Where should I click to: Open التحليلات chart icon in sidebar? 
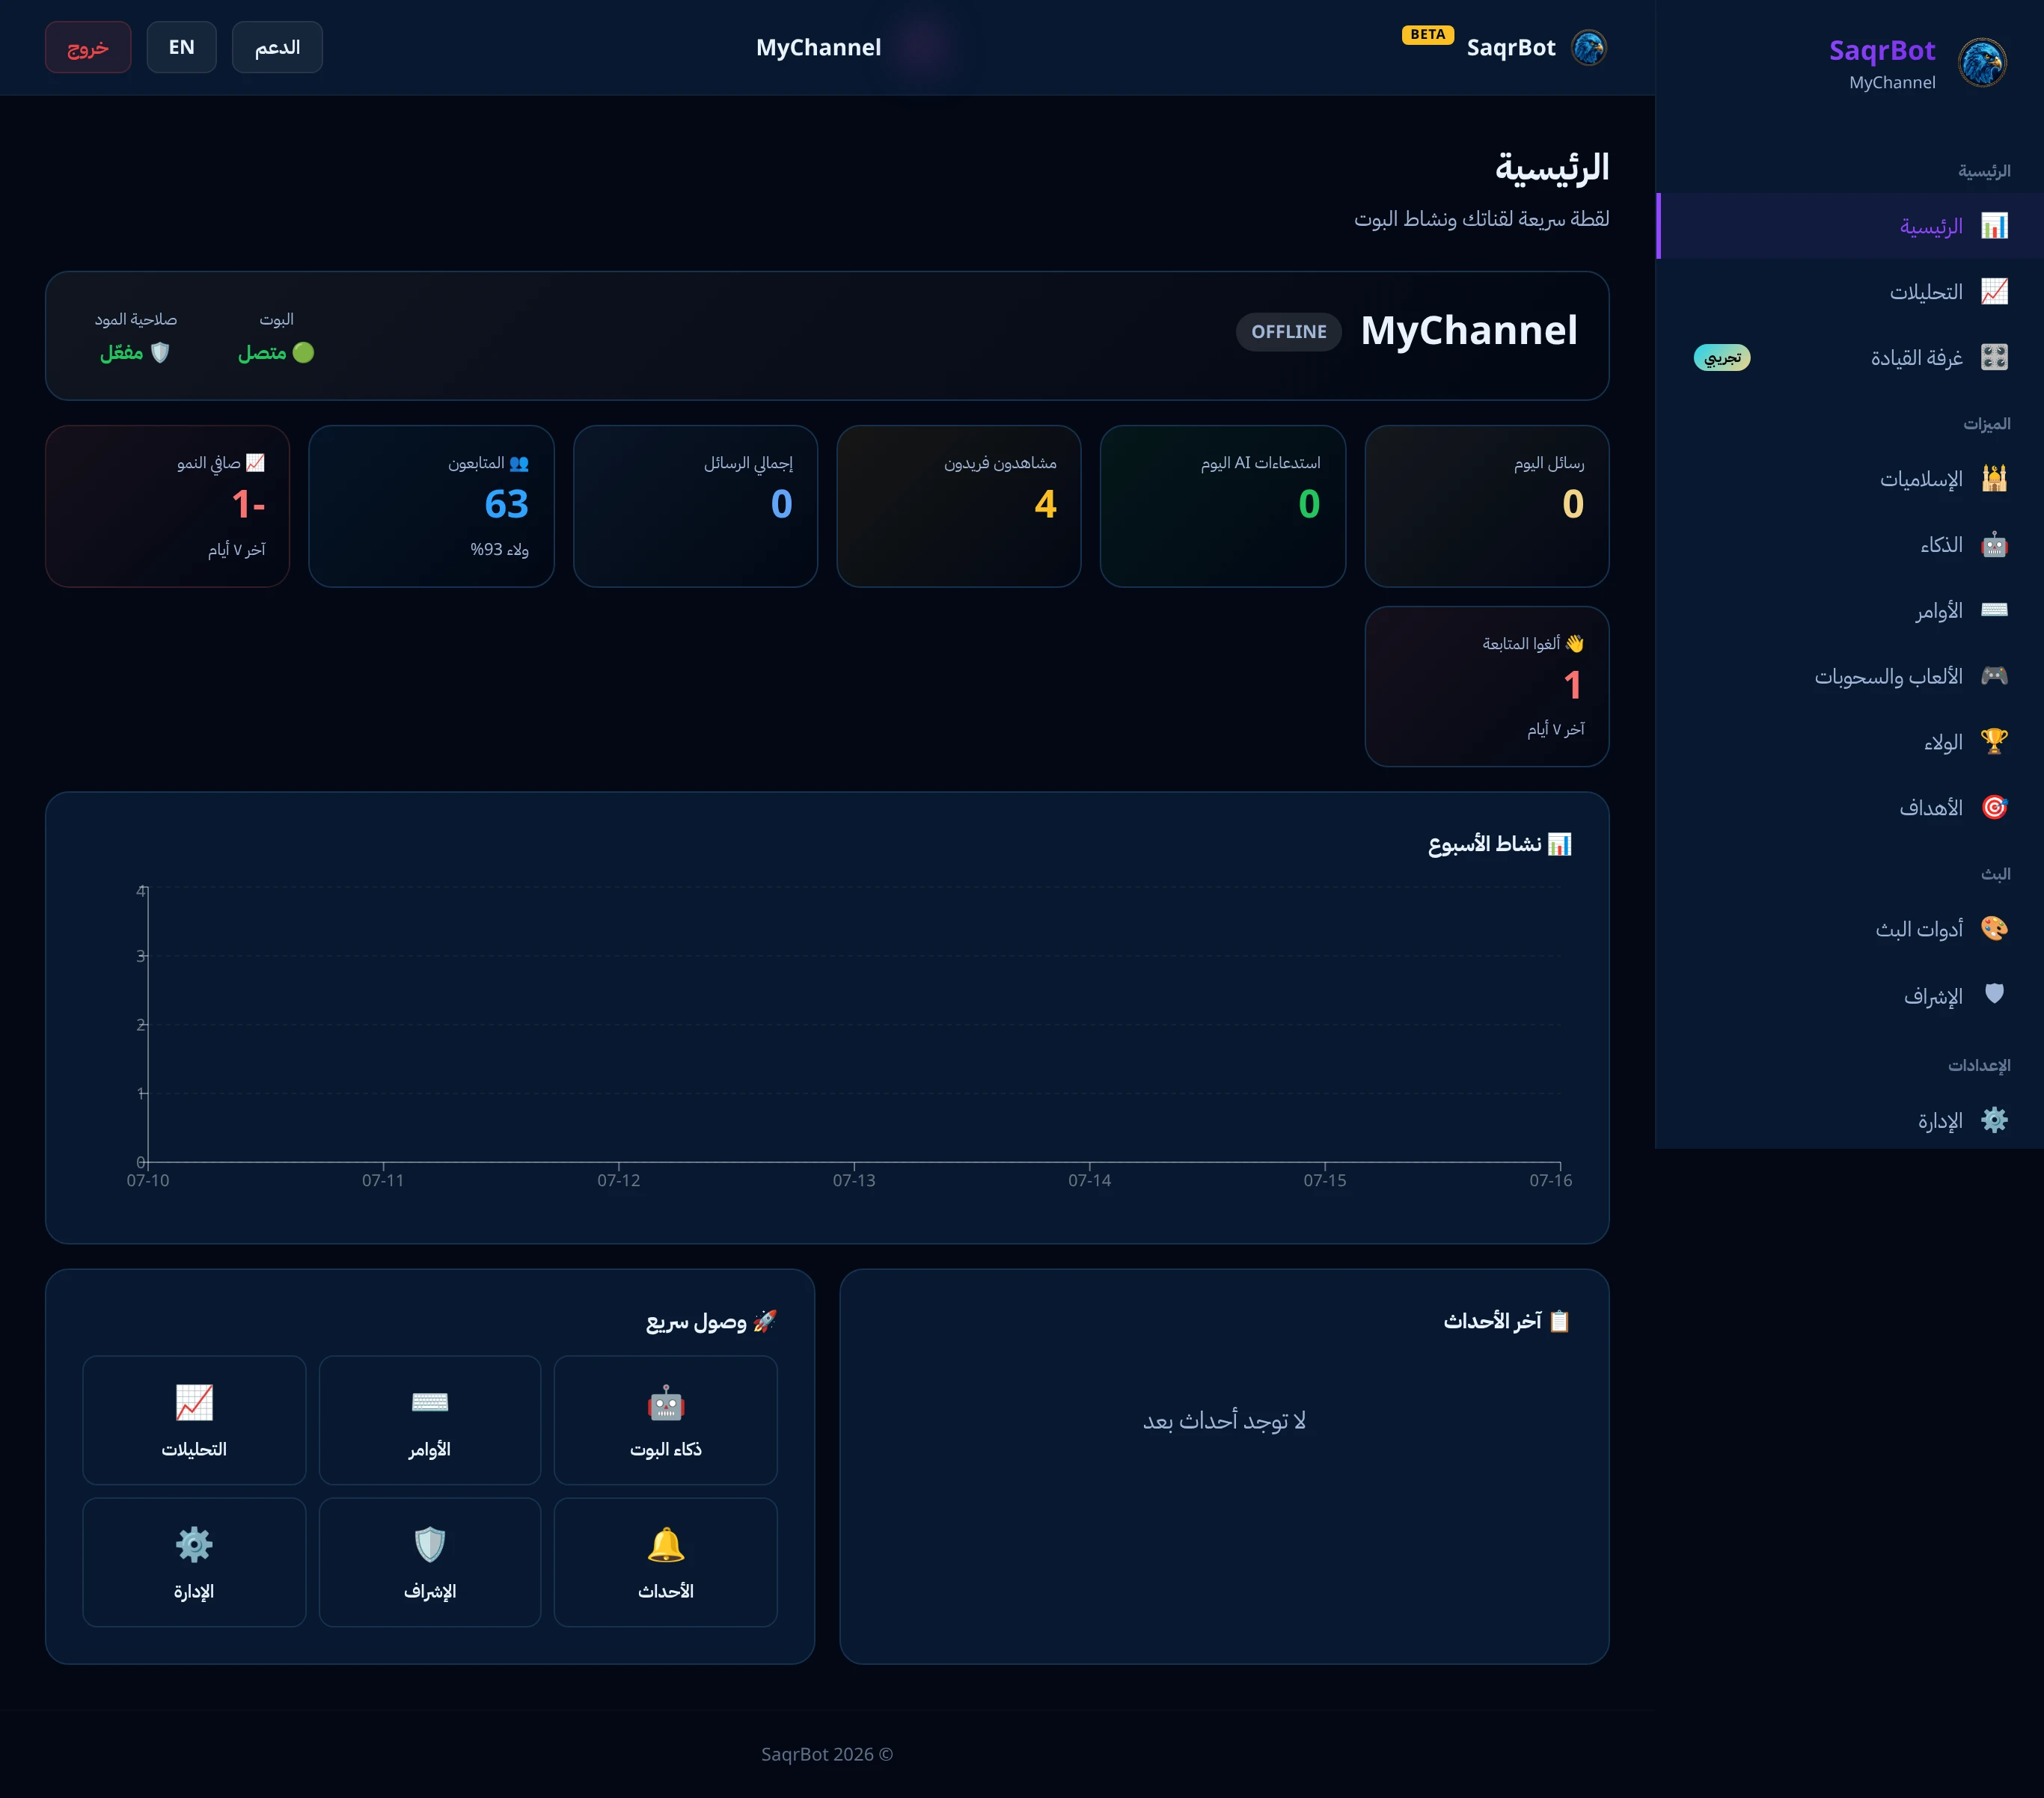[1994, 292]
